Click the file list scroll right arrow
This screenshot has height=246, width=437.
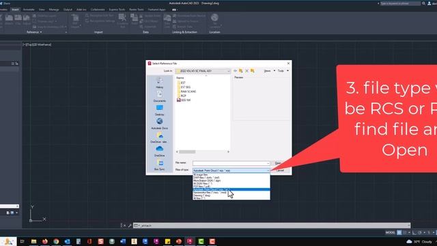pyautogui.click(x=228, y=152)
